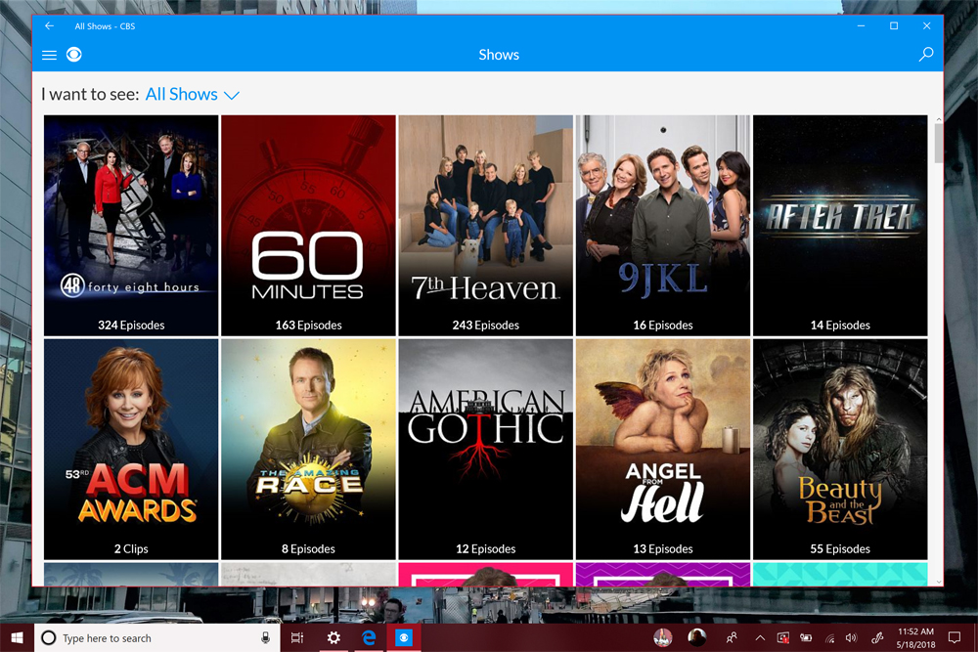Click the '12 Episodes' label
Screen dimensions: 978x652
click(485, 549)
